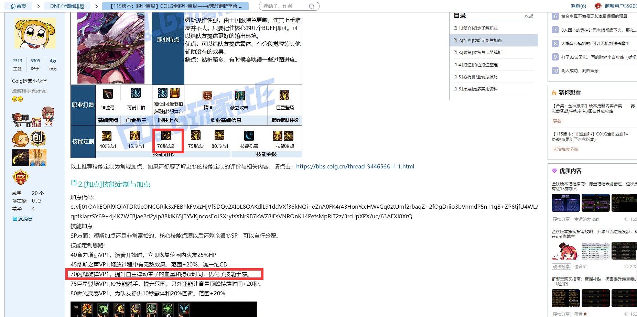Click the 80形态1 skill icon
This screenshot has width=637, height=317.
click(219, 135)
